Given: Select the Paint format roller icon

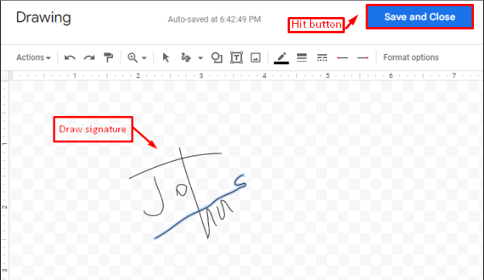Looking at the screenshot, I should tap(108, 57).
